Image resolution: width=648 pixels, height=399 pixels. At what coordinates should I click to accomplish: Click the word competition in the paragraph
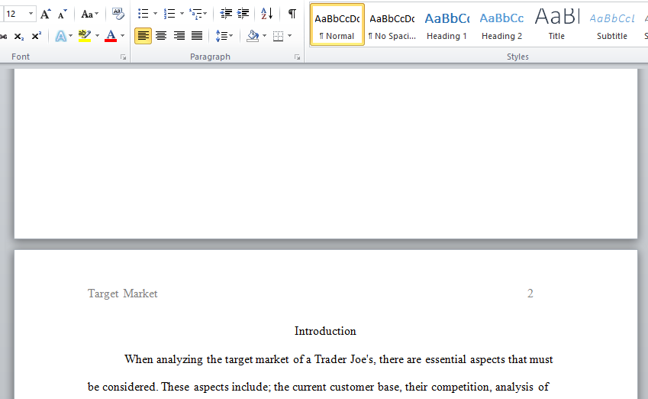(x=460, y=387)
